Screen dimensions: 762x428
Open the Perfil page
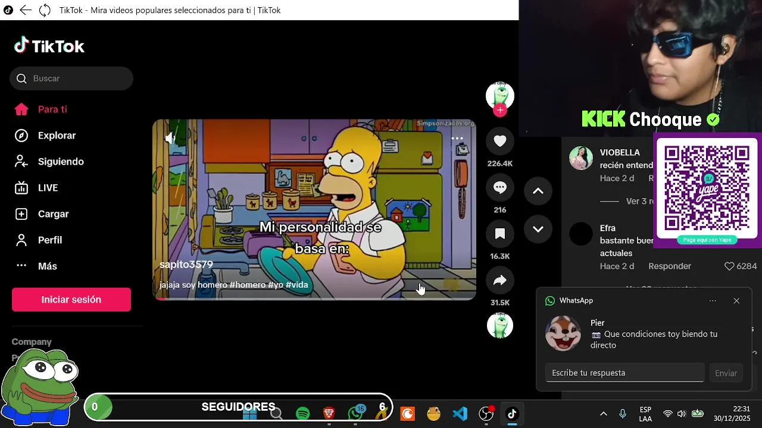pos(50,240)
